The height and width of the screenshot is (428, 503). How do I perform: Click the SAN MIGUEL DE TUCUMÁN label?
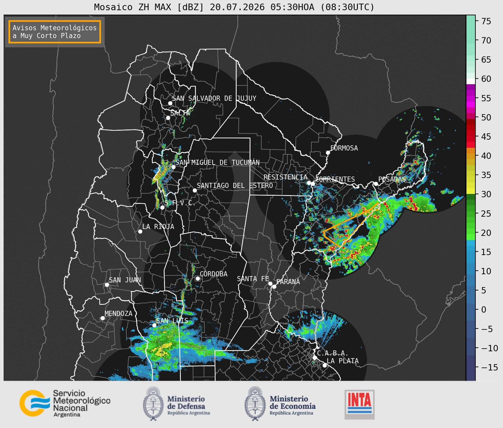[x=217, y=162]
